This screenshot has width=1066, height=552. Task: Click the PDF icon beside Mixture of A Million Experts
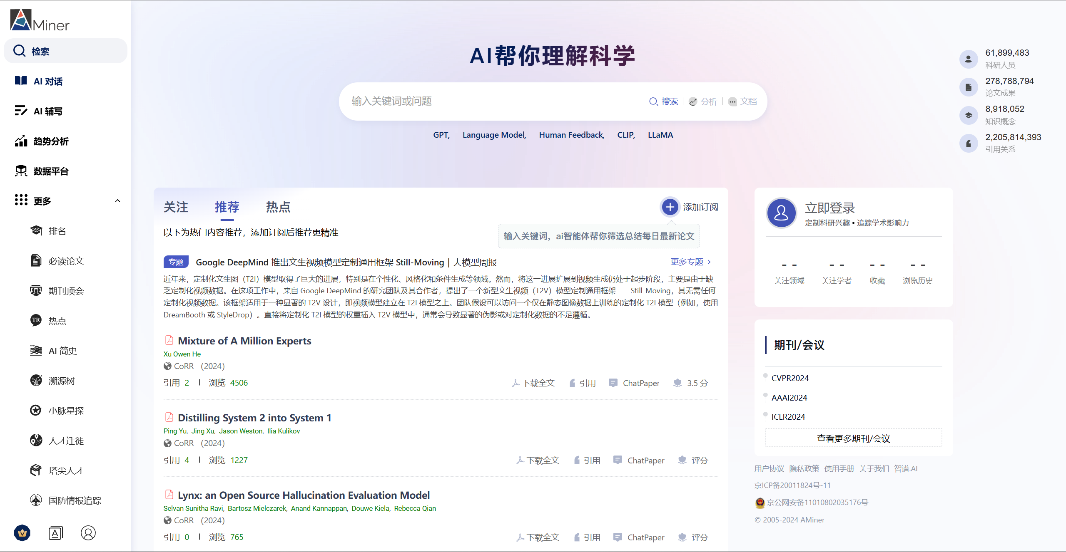(169, 340)
